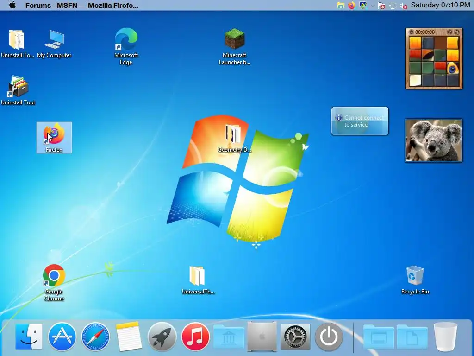Click the muted volume speaker icon
The width and height of the screenshot is (474, 356).
(x=403, y=6)
